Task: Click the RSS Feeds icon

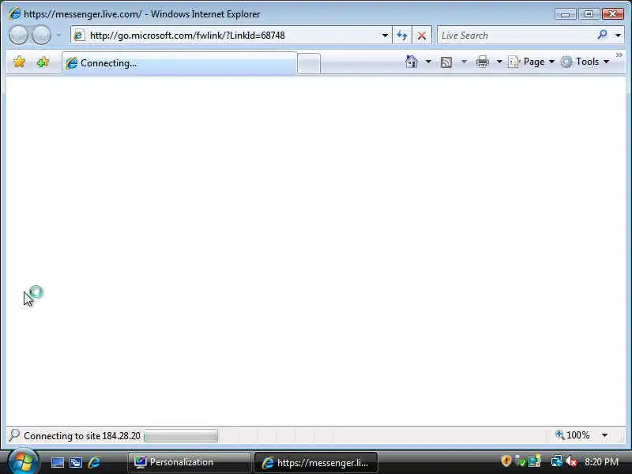Action: click(446, 62)
